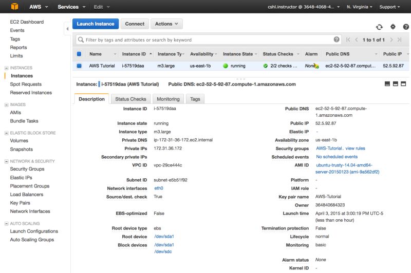Screen dimensions: 411x273
Task: Collapse the INSTANCES sidebar section
Action: pos(6,68)
